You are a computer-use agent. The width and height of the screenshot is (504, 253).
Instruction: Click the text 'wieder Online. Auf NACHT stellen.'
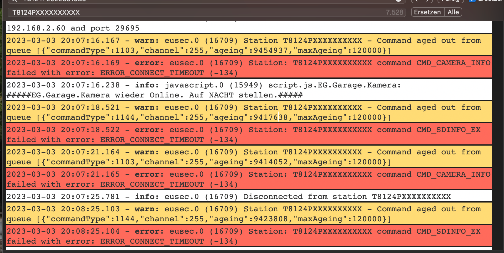[x=196, y=95]
